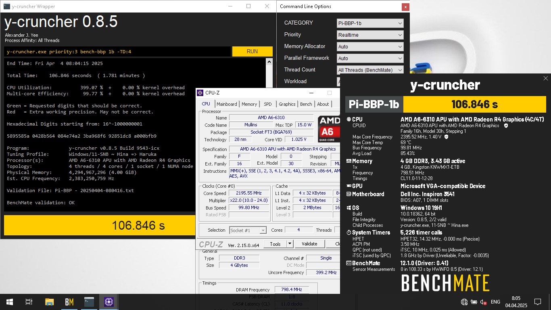Click the Validation File line in console output
The width and height of the screenshot is (551, 310).
click(70, 191)
